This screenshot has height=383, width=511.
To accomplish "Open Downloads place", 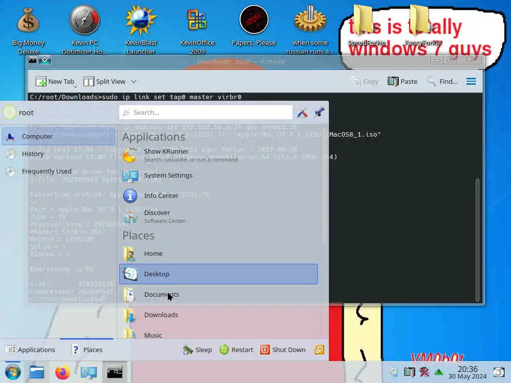I will click(219, 315).
